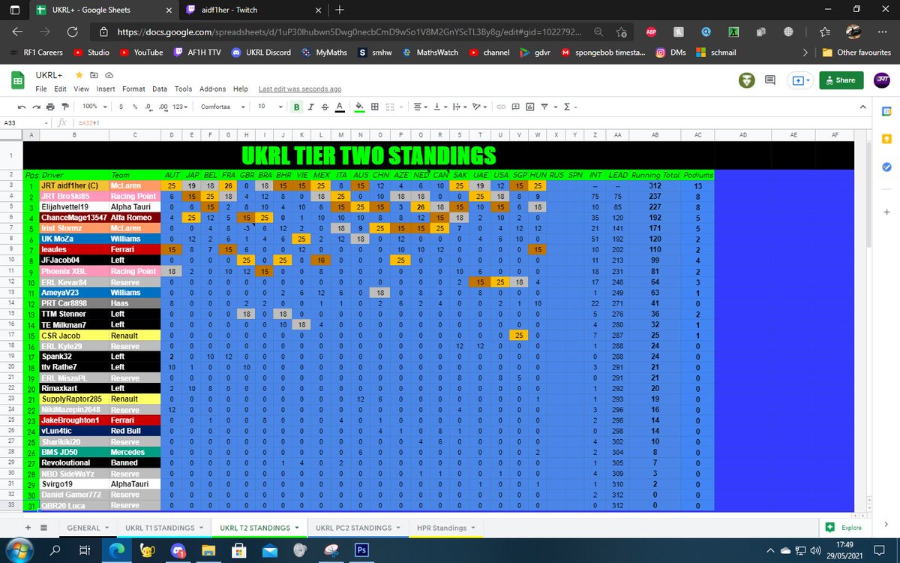
Task: Star the UKRL+ document
Action: [77, 76]
